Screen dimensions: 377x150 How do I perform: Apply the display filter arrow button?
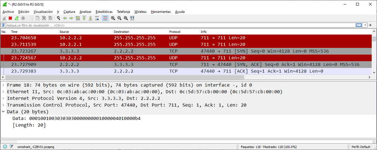coord(359,25)
